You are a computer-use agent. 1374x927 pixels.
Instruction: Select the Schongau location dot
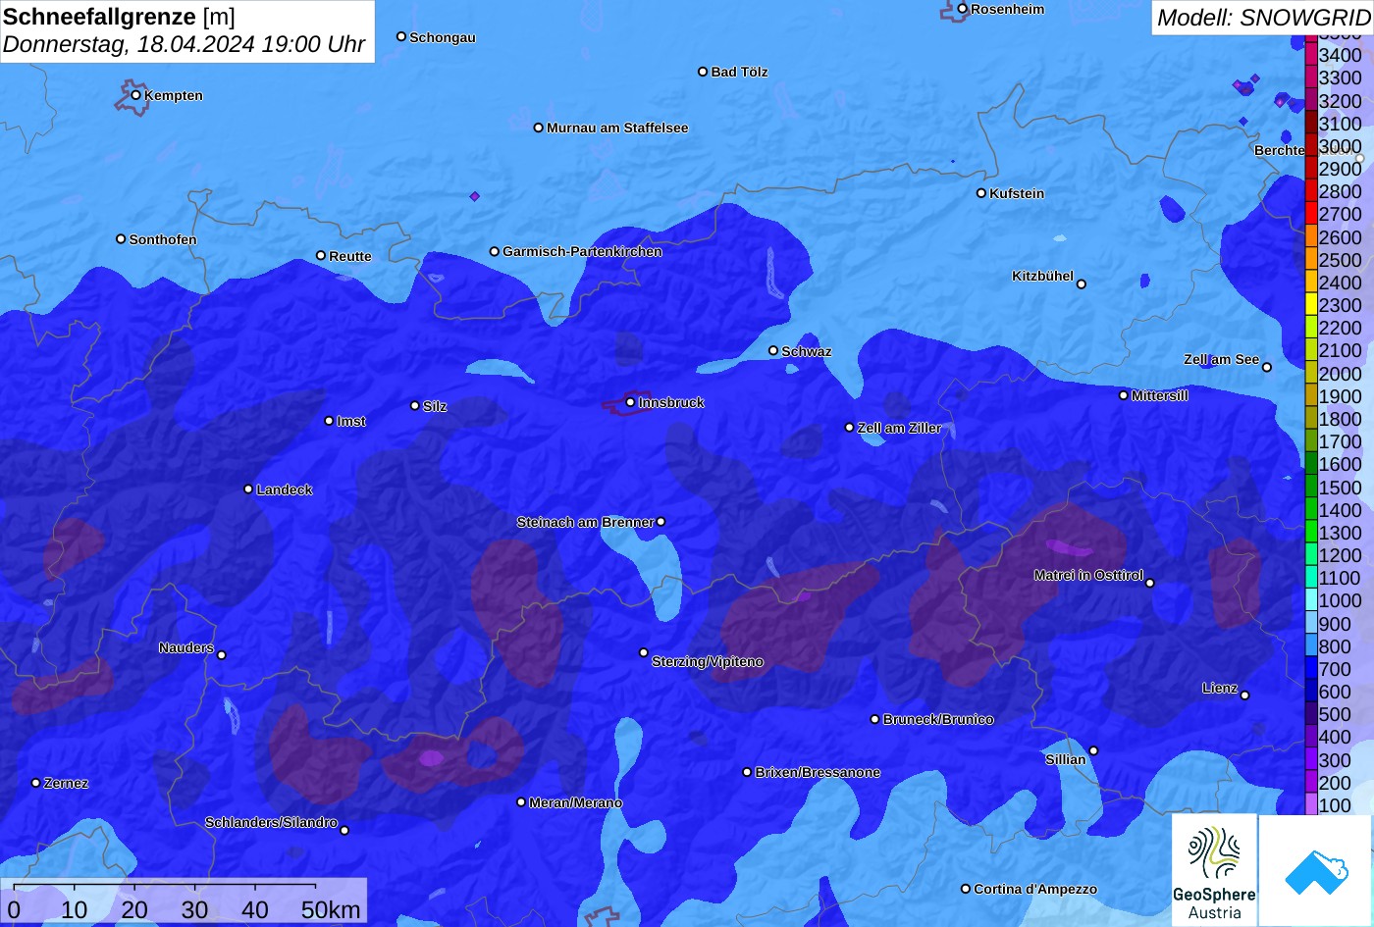pos(401,36)
